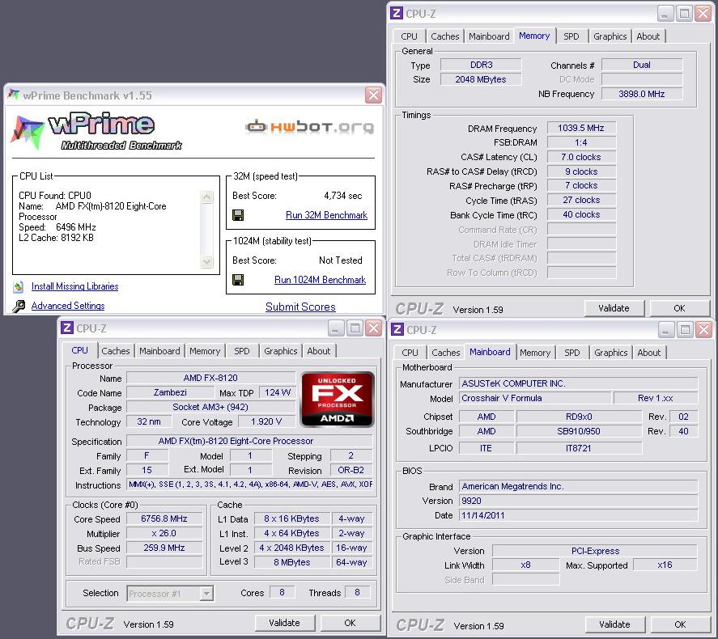Click Validate in the Memory window
This screenshot has height=639, width=718.
pyautogui.click(x=614, y=308)
